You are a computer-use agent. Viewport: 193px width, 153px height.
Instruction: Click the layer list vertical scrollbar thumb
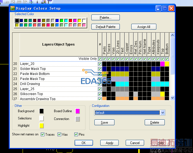point(172,56)
